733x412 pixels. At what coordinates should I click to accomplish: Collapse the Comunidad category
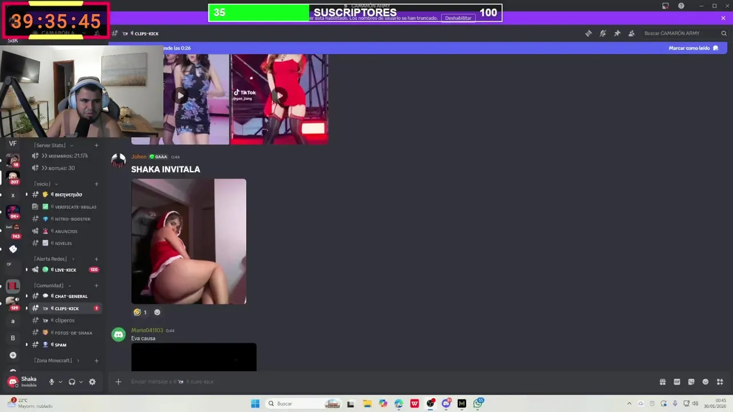(x=52, y=286)
